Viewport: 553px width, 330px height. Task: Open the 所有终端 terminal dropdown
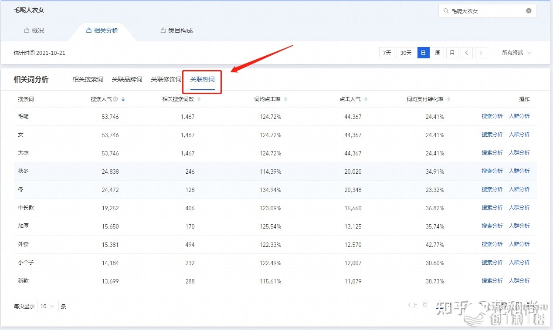coord(516,52)
